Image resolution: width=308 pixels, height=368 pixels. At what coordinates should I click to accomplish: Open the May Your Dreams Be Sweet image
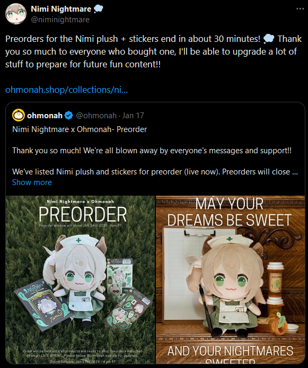[231, 280]
